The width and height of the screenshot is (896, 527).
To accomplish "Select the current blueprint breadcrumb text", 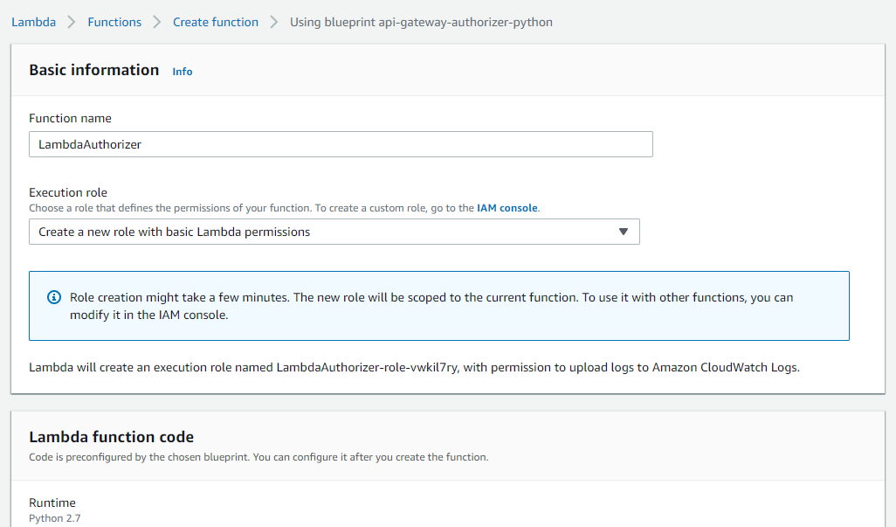I will pos(421,22).
